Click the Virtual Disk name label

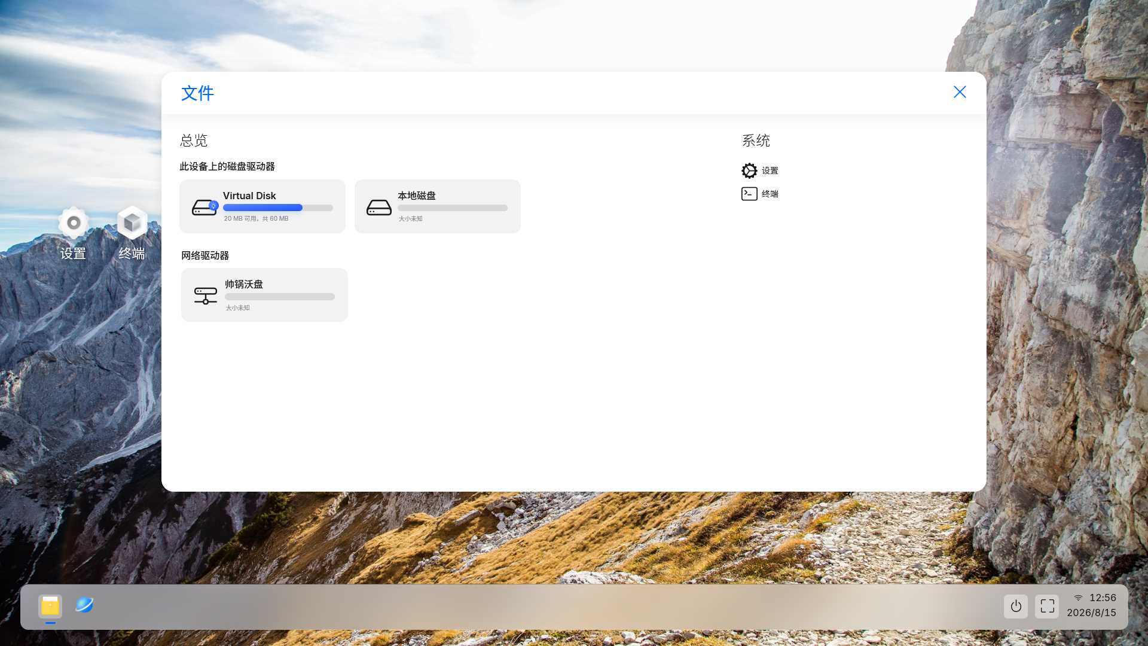[249, 196]
